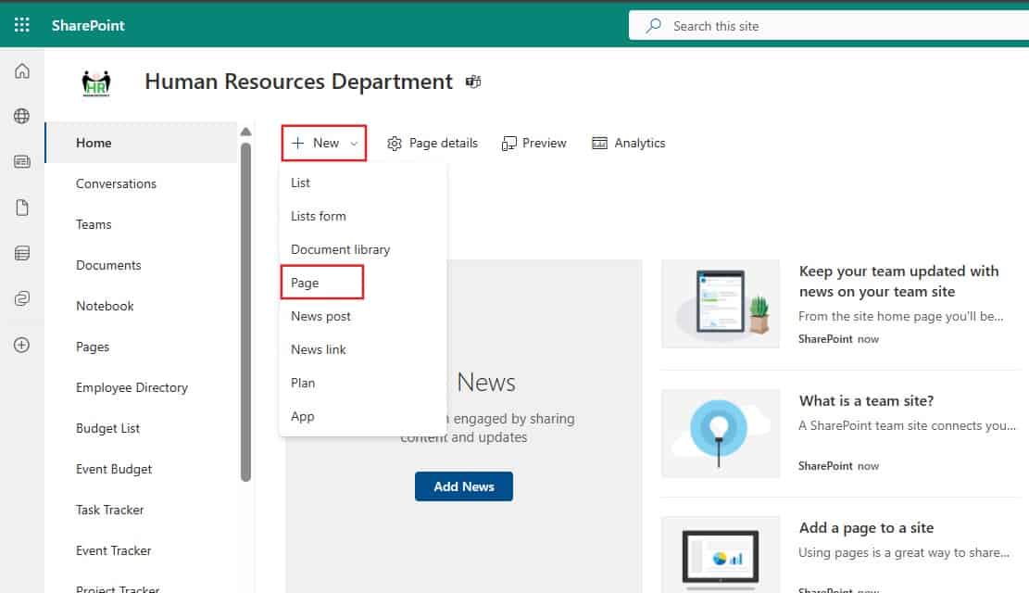Click the Teams icon beside the site title
Image resolution: width=1029 pixels, height=593 pixels.
pos(473,82)
